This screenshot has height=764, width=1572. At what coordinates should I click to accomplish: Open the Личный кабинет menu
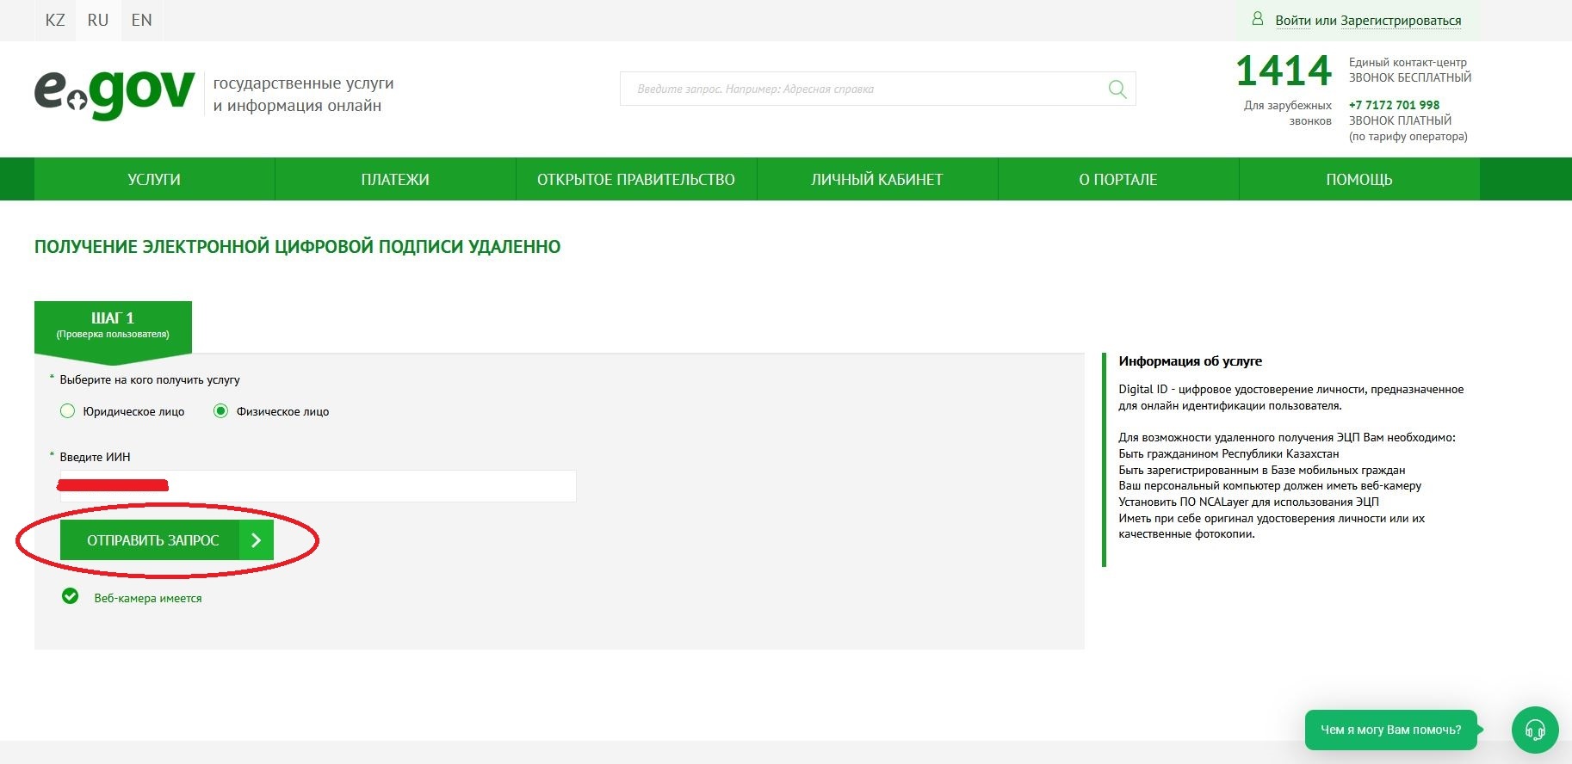coord(877,179)
